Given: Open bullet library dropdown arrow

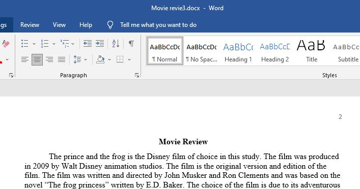Looking at the screenshot, I should coord(34,44).
